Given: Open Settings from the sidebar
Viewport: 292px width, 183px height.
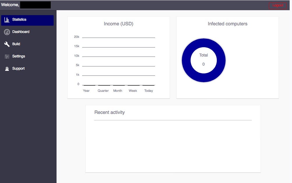Looking at the screenshot, I should (19, 56).
